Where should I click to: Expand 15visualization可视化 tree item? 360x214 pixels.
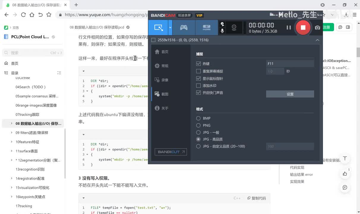coord(12,188)
